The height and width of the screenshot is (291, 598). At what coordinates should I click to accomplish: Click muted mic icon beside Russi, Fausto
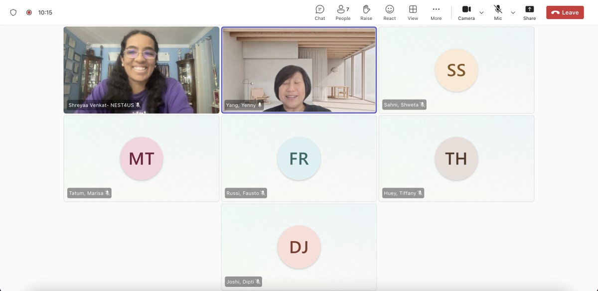click(x=263, y=193)
